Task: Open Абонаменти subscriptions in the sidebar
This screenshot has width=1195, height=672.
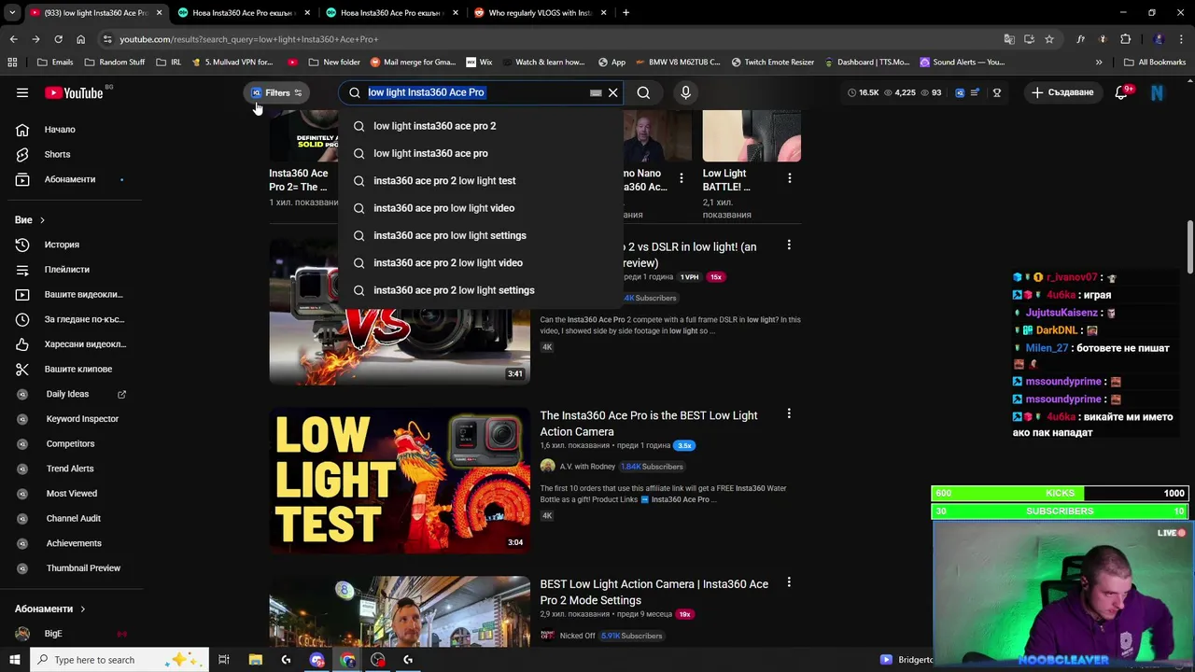Action: tap(70, 179)
